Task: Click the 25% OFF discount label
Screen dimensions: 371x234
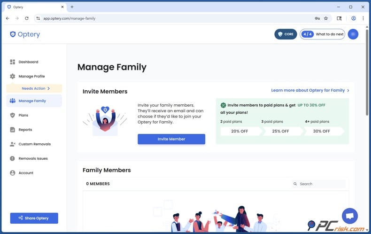Action: coord(281,131)
